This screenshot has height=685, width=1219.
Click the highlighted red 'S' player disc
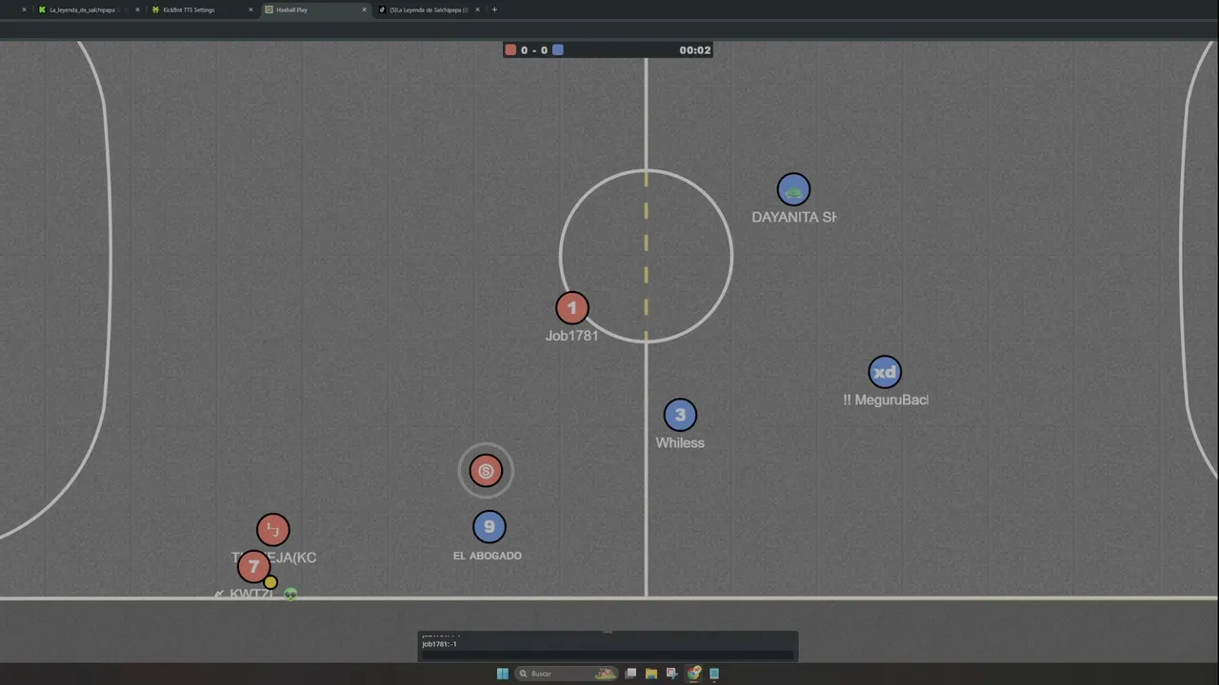(x=486, y=471)
